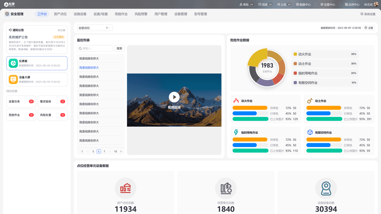
Task: Play the video in 视频区域
Action: click(x=174, y=97)
